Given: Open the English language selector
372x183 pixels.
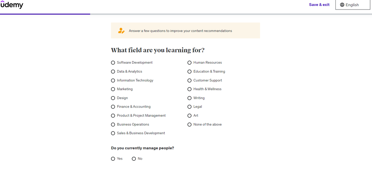Looking at the screenshot, I should [352, 5].
